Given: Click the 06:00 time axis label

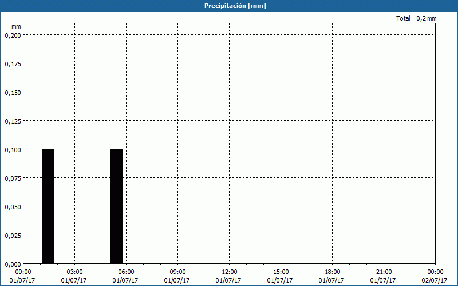Looking at the screenshot, I should 126,272.
